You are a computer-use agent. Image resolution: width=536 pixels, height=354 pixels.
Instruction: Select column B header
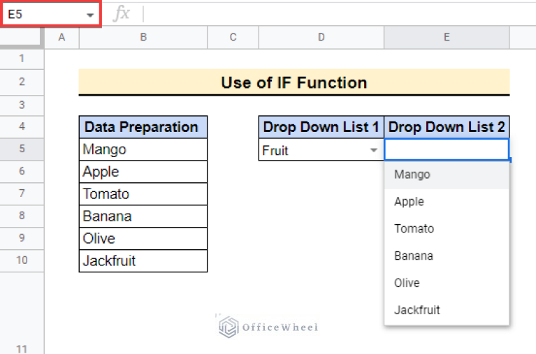click(143, 38)
